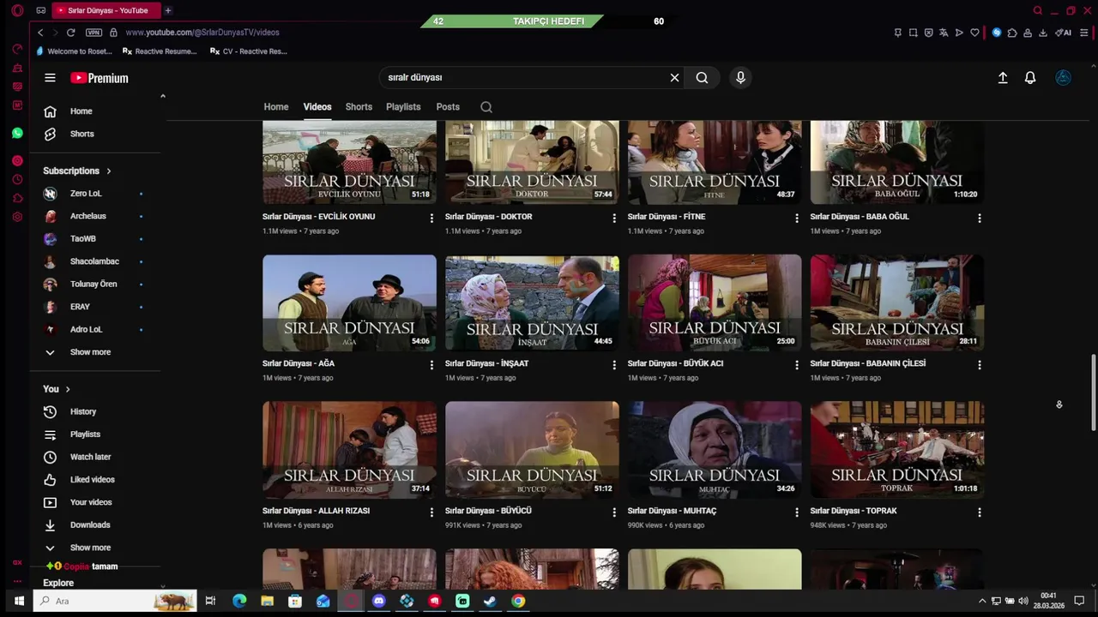Open the YouTube guide hamburger menu
This screenshot has height=617, width=1098.
(50, 78)
